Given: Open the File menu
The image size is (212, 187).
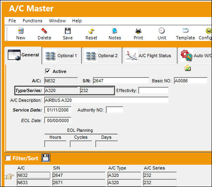Looking at the screenshot, I should 12,21.
